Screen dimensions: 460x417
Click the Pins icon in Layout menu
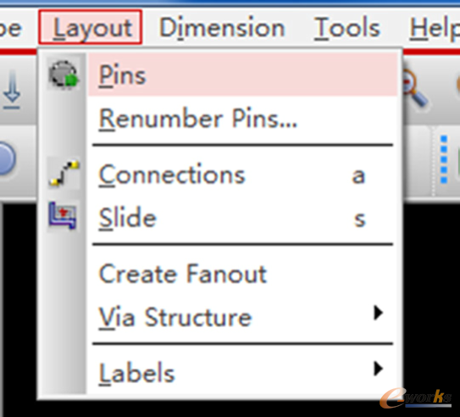(64, 75)
